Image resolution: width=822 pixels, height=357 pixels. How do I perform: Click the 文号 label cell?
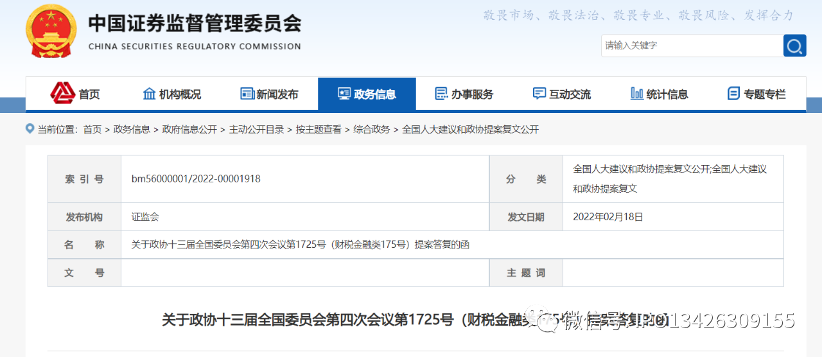84,273
